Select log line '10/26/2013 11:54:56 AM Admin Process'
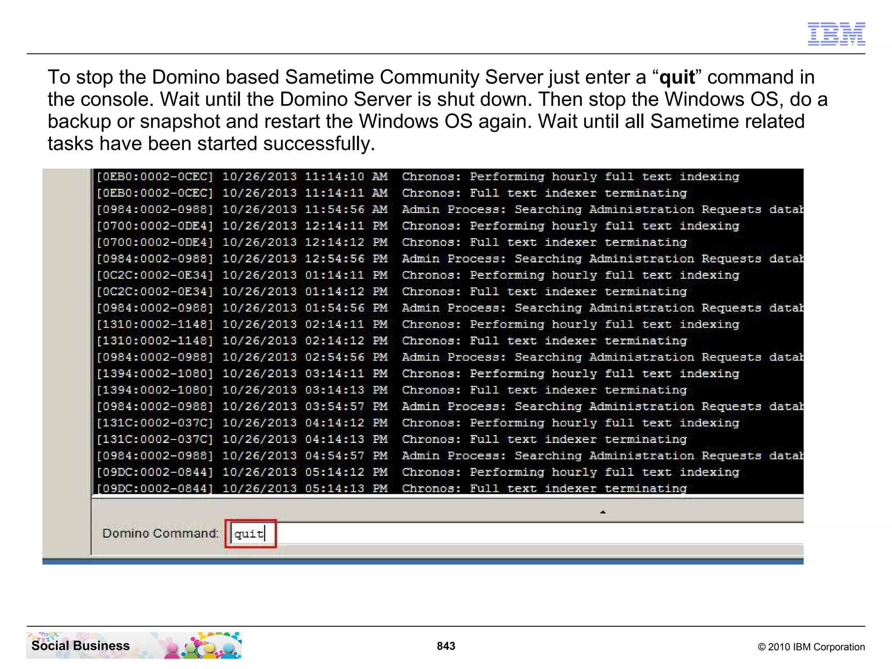The height and width of the screenshot is (669, 892). point(449,209)
